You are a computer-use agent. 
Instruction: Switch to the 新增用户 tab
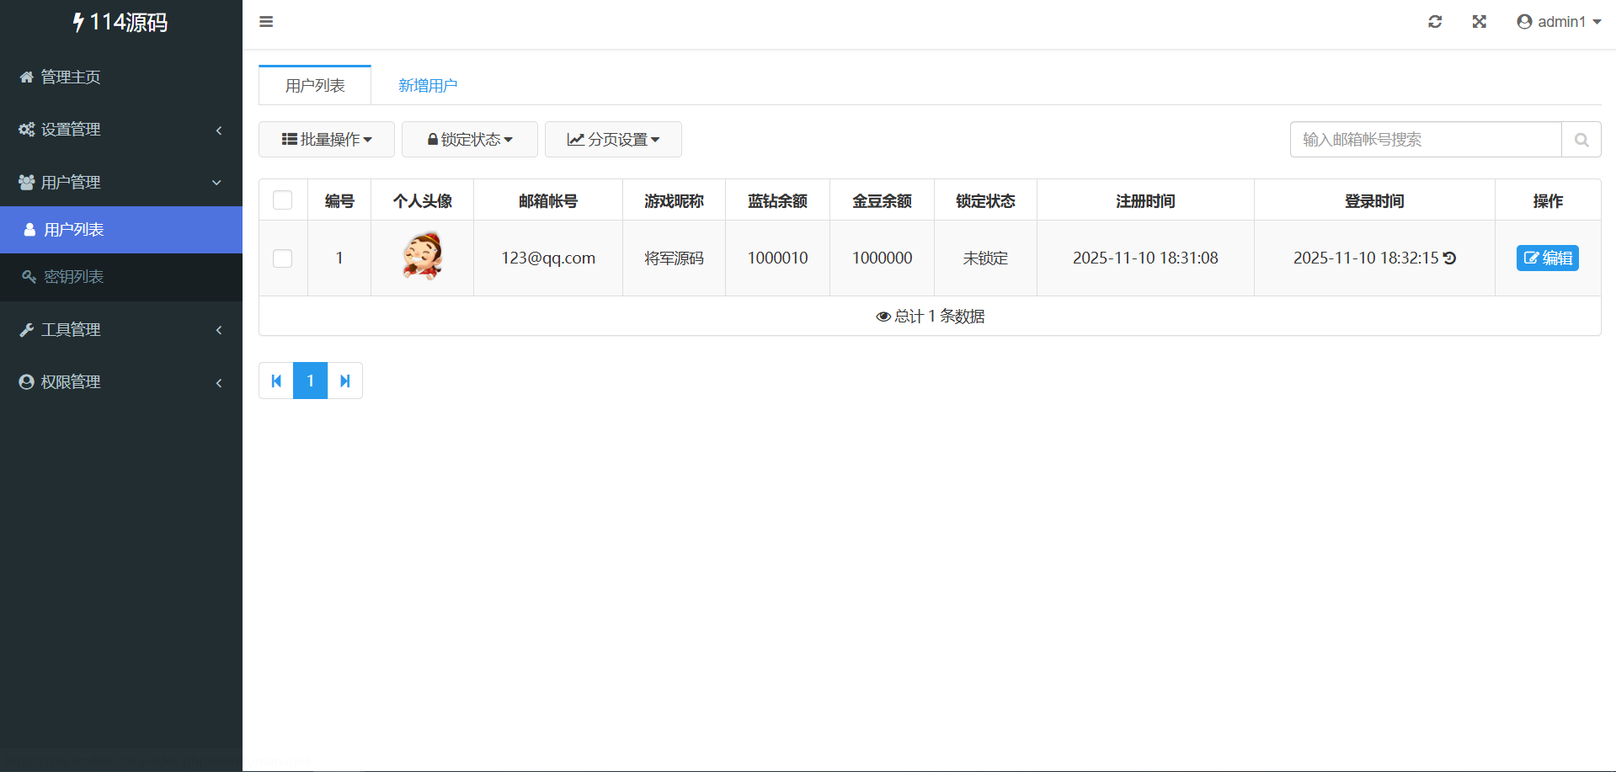tap(428, 86)
